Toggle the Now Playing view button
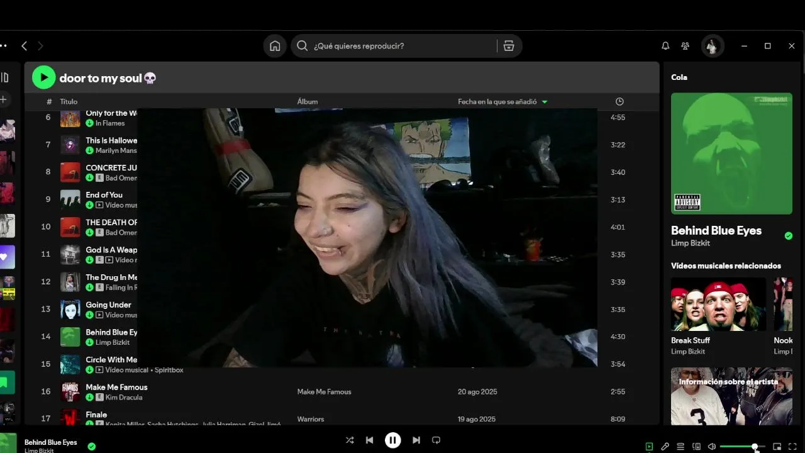Viewport: 805px width, 453px height. [x=649, y=447]
